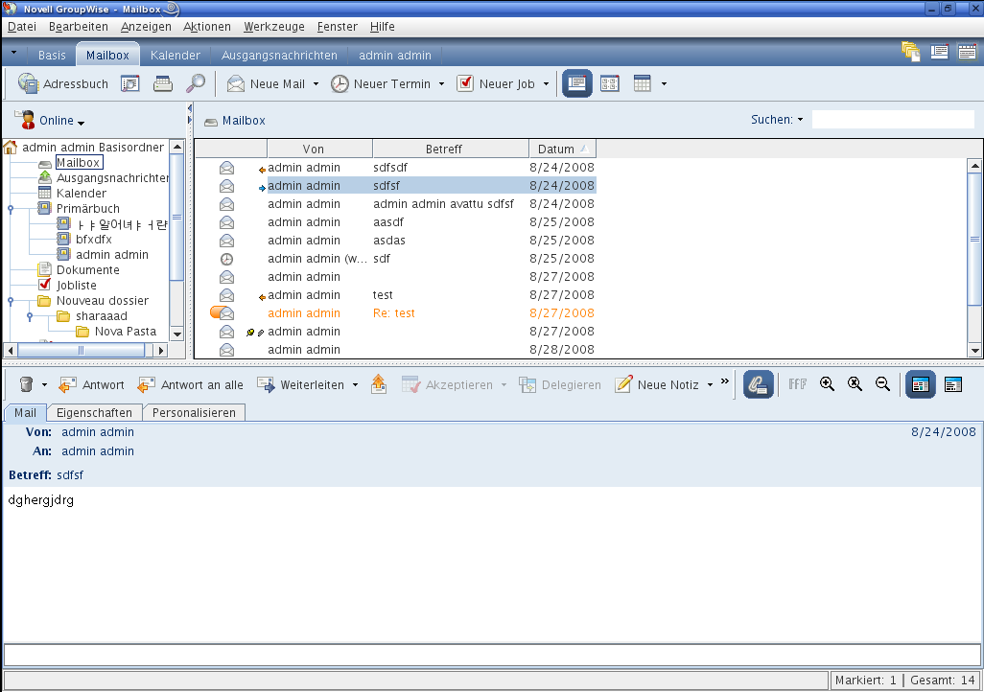Create a Neuer Termin appointment
This screenshot has height=692, width=984.
click(381, 83)
